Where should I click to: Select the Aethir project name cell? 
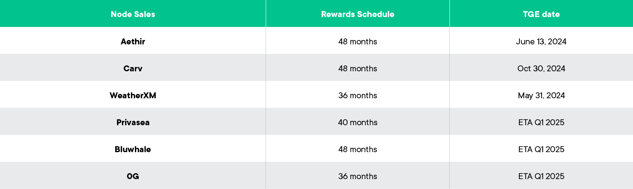point(133,42)
